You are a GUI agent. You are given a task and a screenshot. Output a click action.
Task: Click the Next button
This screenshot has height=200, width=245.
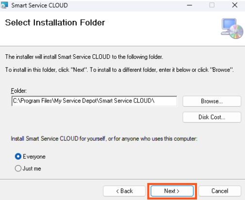(172, 191)
